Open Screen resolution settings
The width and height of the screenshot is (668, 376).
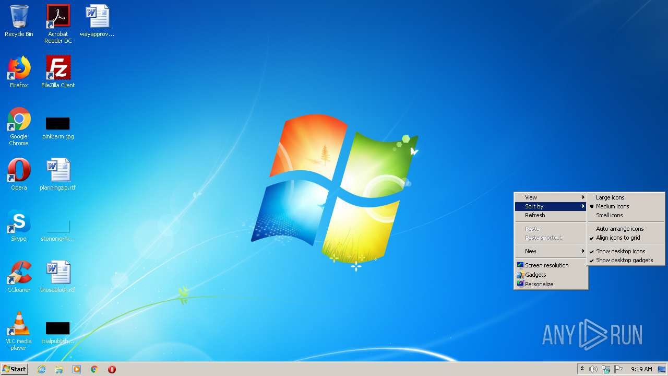pos(551,265)
